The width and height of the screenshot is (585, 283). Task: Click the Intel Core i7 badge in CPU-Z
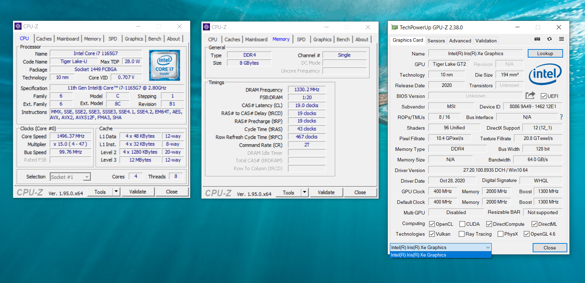[164, 65]
